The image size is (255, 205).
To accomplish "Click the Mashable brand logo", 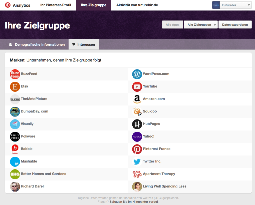I will tap(15, 162).
